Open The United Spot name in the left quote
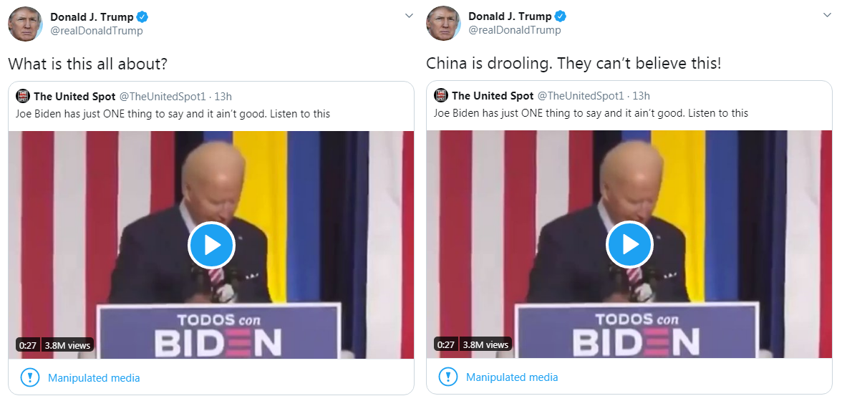The width and height of the screenshot is (842, 401). click(74, 97)
